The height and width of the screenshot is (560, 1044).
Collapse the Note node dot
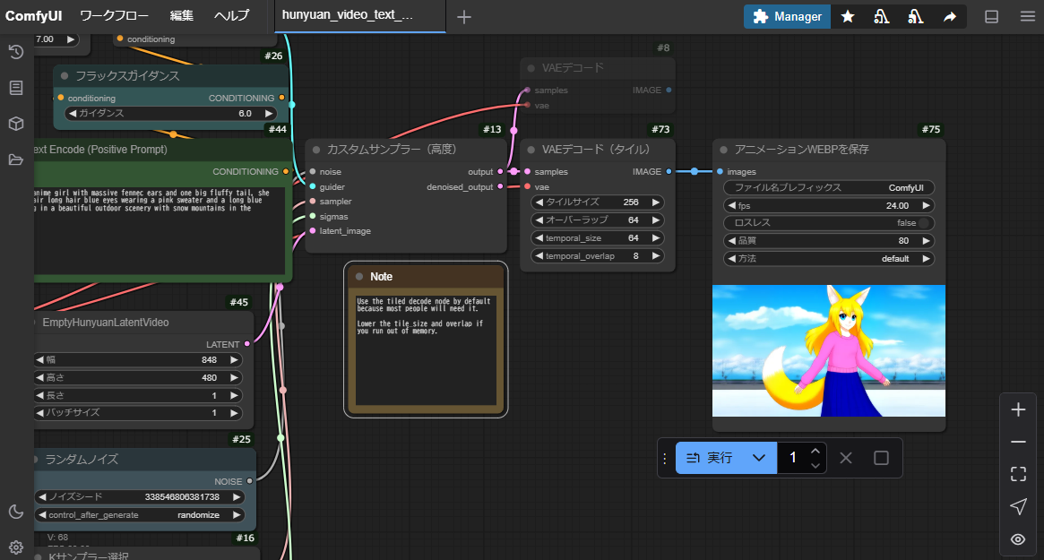pos(359,276)
